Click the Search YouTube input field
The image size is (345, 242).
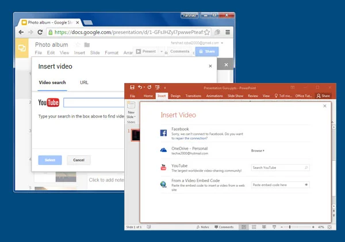277,168
